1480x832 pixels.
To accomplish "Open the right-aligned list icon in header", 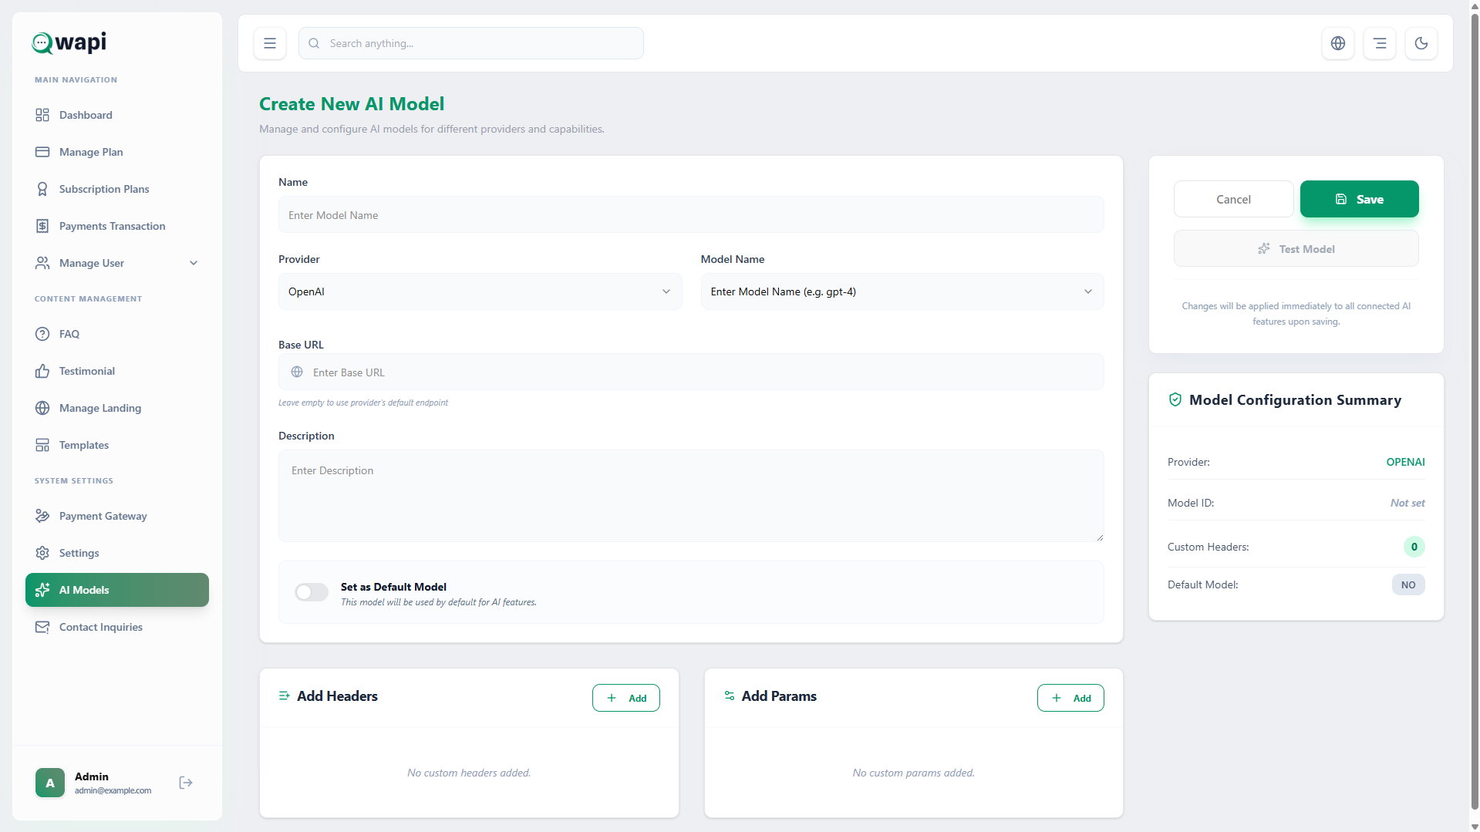I will (1380, 43).
